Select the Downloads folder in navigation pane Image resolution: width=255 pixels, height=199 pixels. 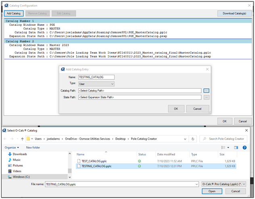coord(19,154)
